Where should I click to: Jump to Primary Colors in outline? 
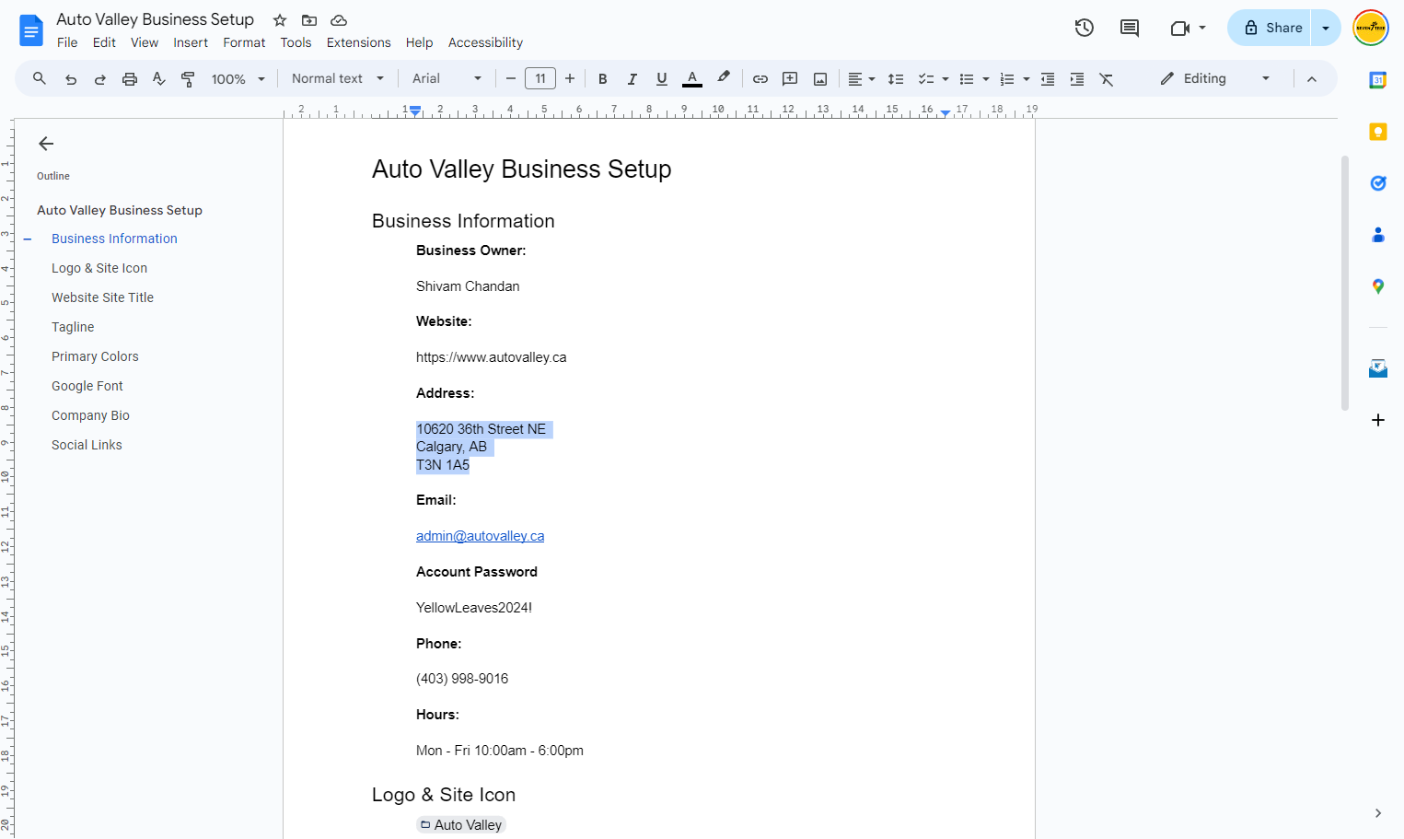[x=95, y=356]
